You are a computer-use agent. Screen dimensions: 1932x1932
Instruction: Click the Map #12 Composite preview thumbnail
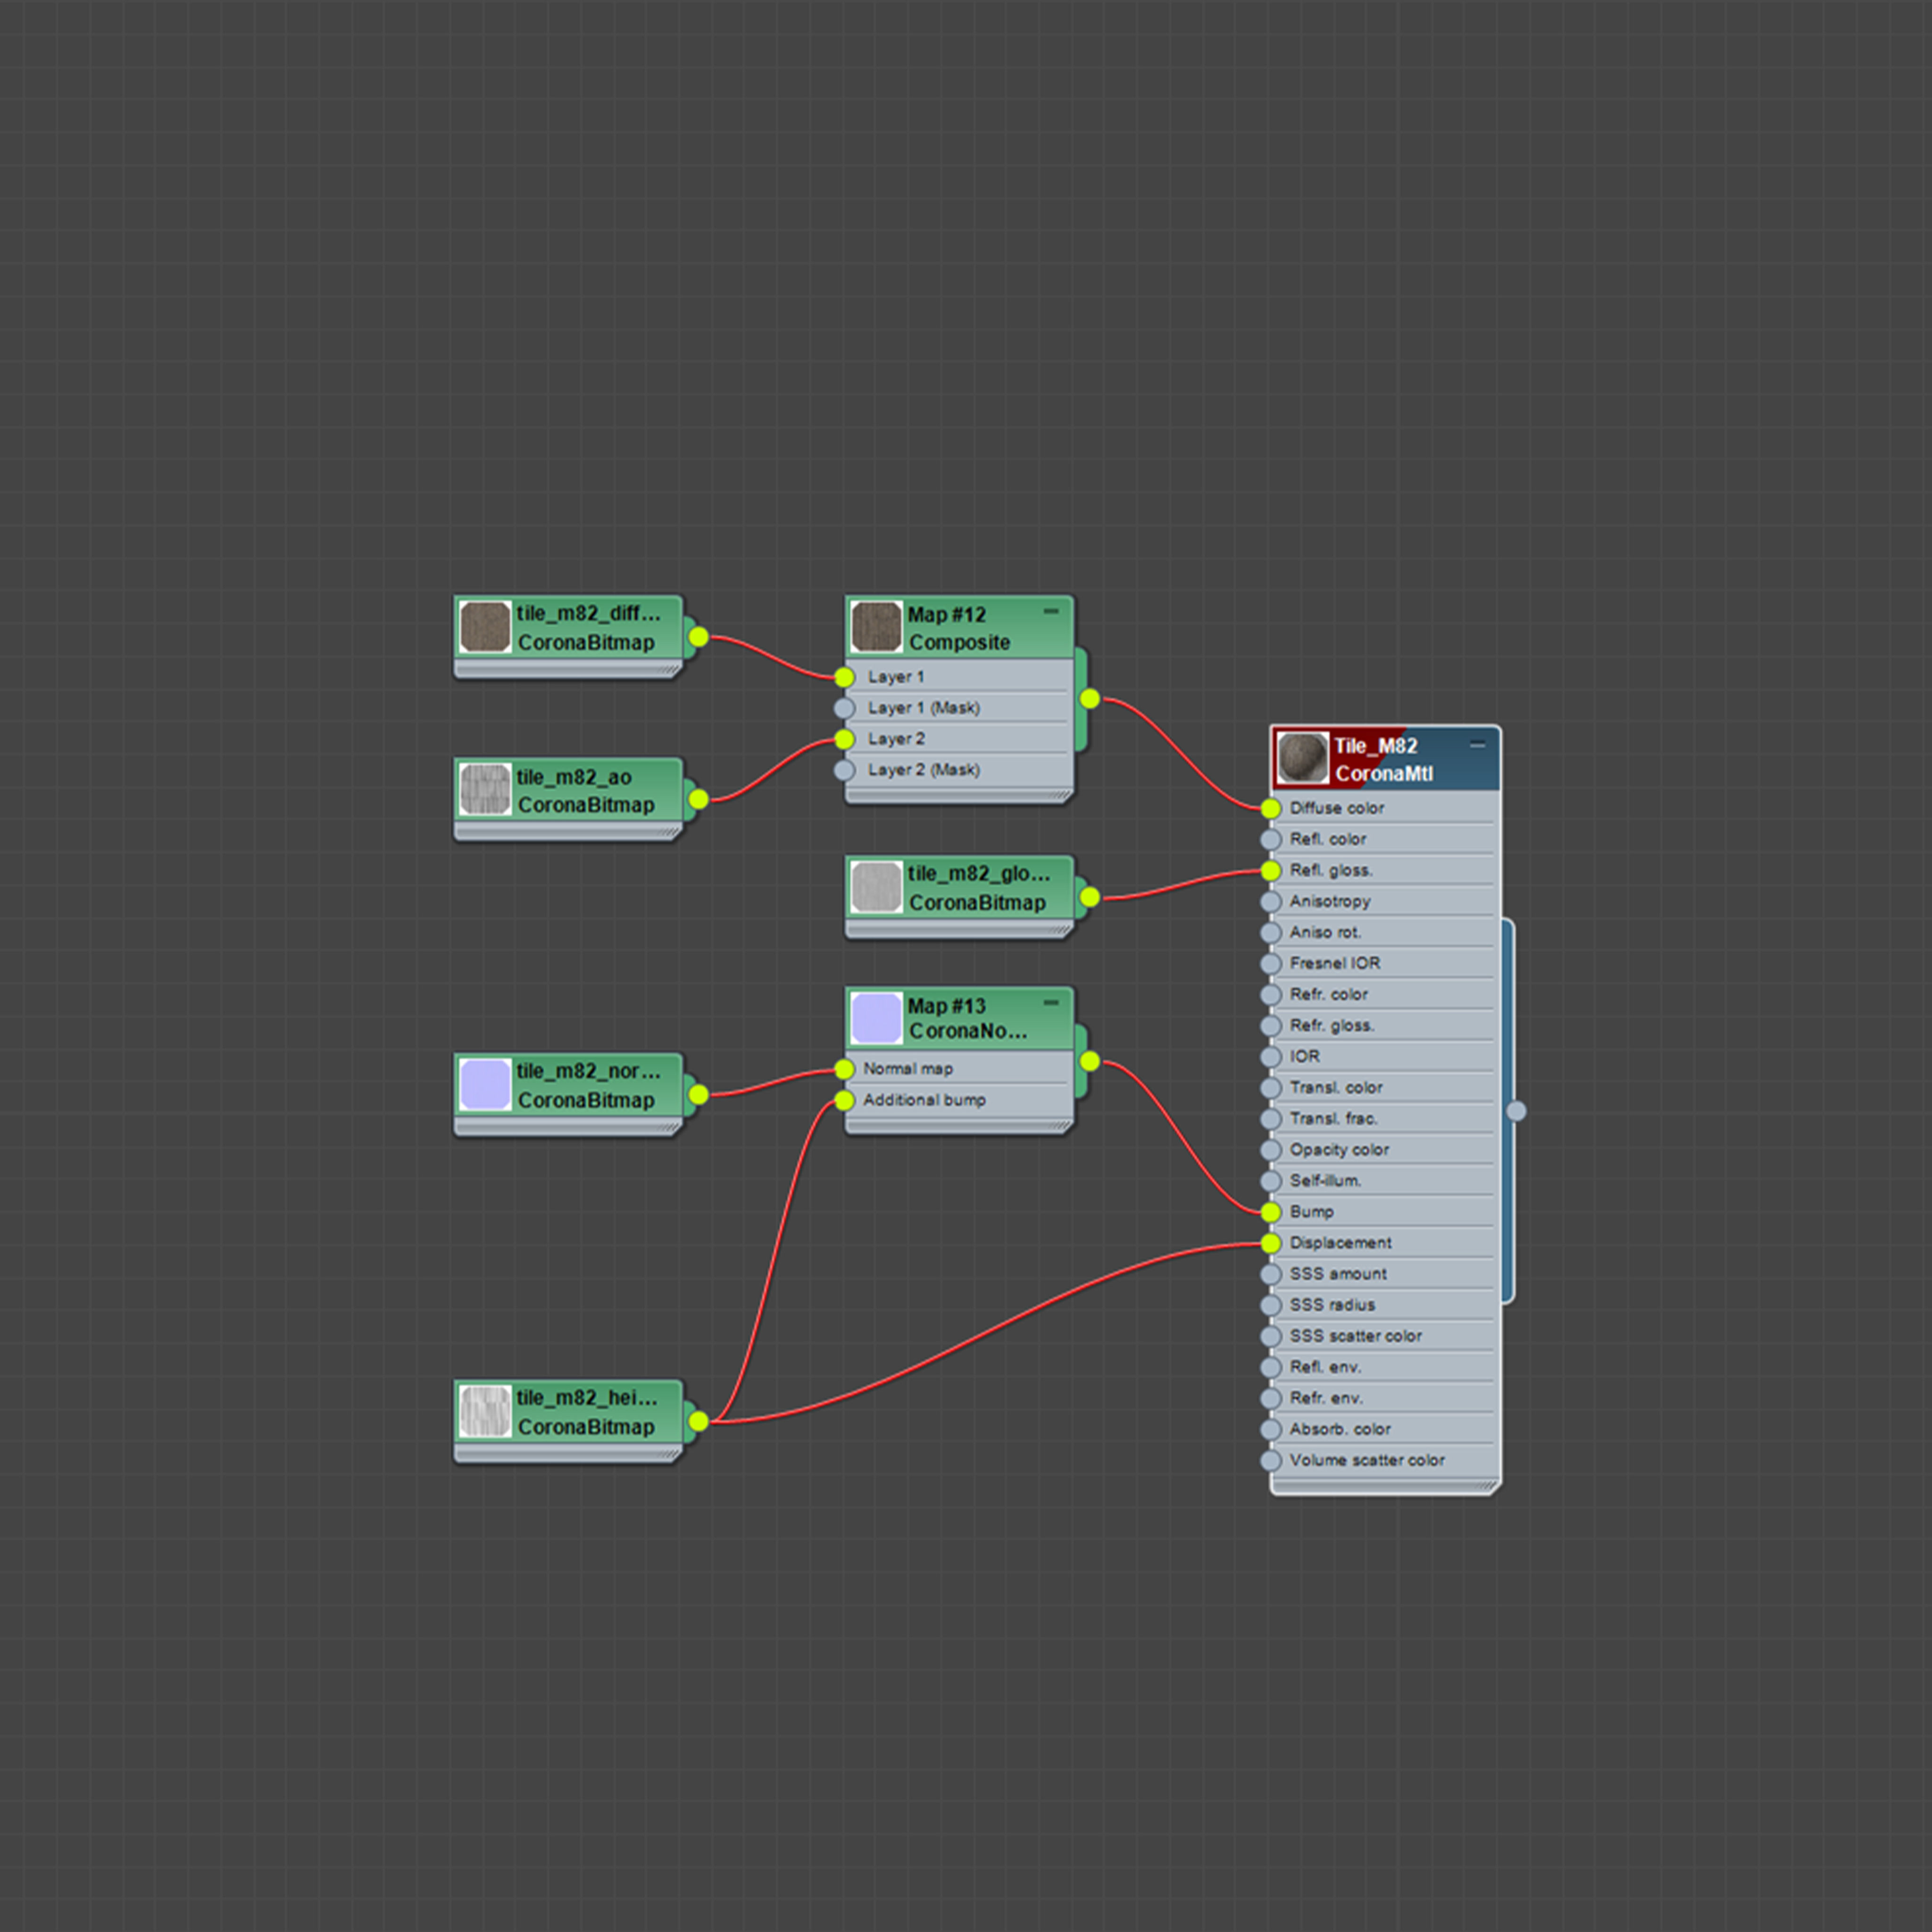[876, 627]
